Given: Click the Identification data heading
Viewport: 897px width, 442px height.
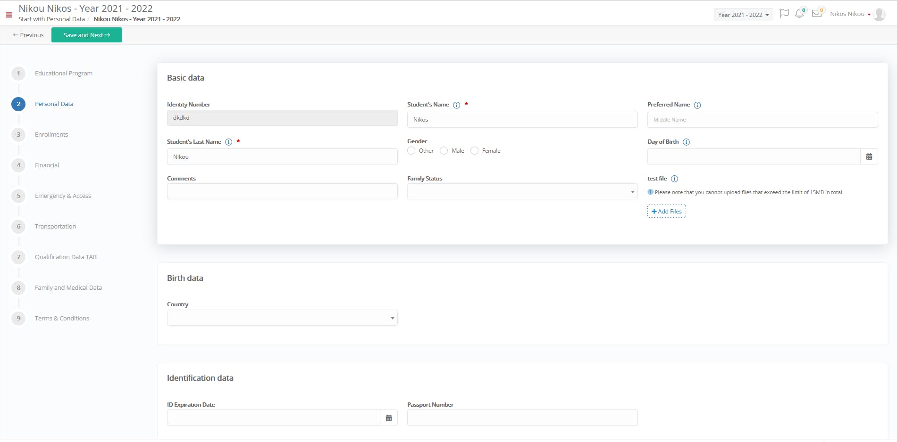Looking at the screenshot, I should [200, 378].
